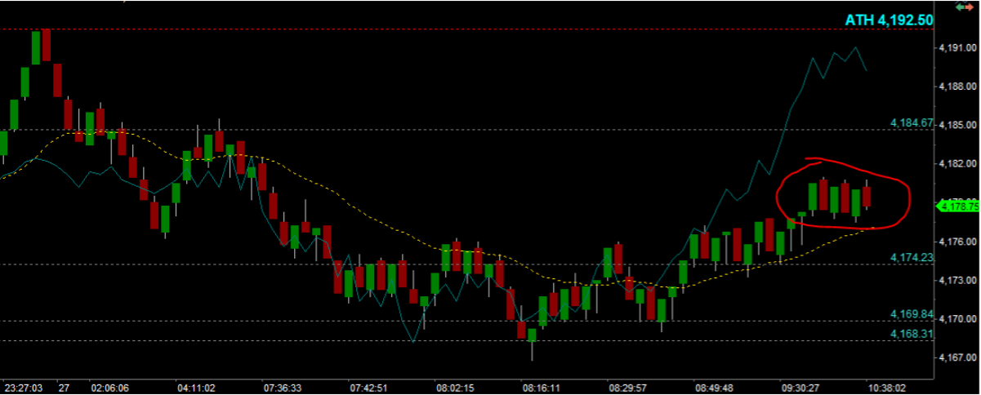Image resolution: width=981 pixels, height=395 pixels.
Task: Click the green and red horizontal arrows icon
Action: point(966,7)
